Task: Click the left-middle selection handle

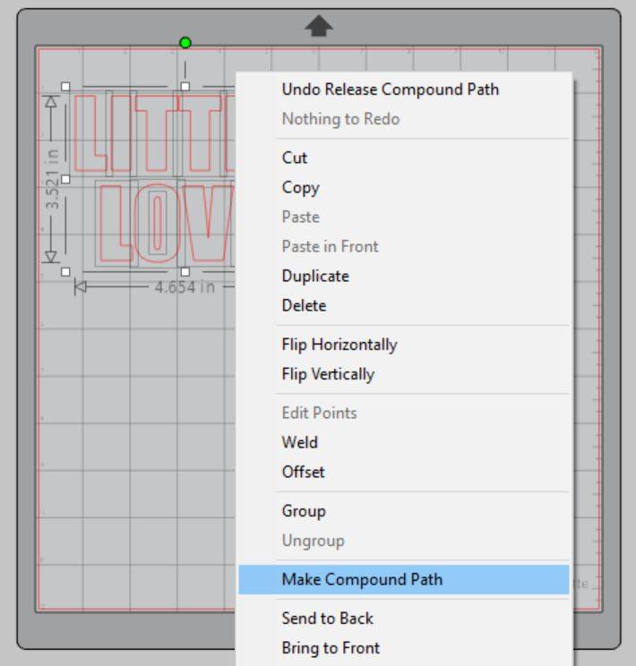Action: point(65,179)
